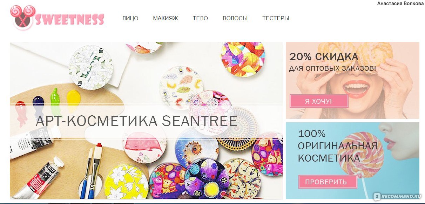Screen dimensions: 425x204
Task: Open the ЛИЦО menu category
Action: click(x=130, y=18)
